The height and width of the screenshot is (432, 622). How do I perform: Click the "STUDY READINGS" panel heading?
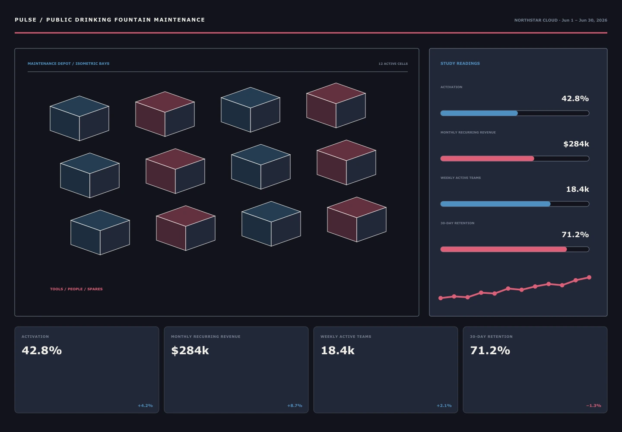coord(460,64)
